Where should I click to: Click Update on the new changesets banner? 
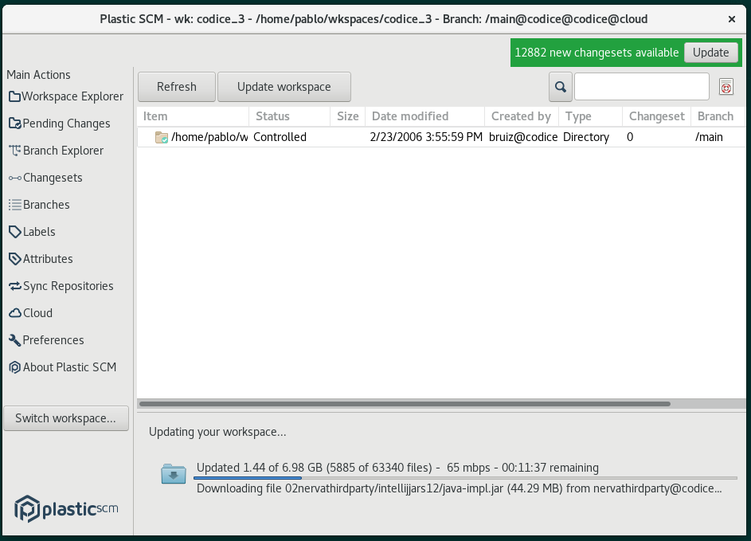711,52
